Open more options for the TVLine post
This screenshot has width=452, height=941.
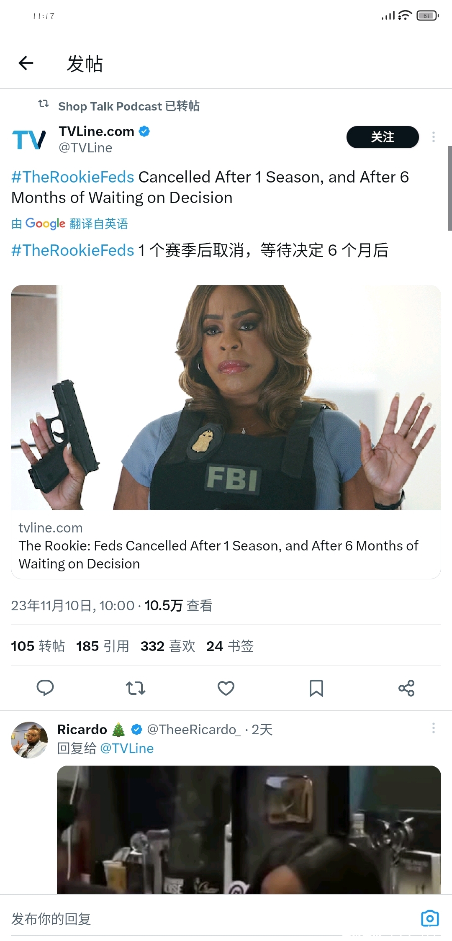[434, 137]
